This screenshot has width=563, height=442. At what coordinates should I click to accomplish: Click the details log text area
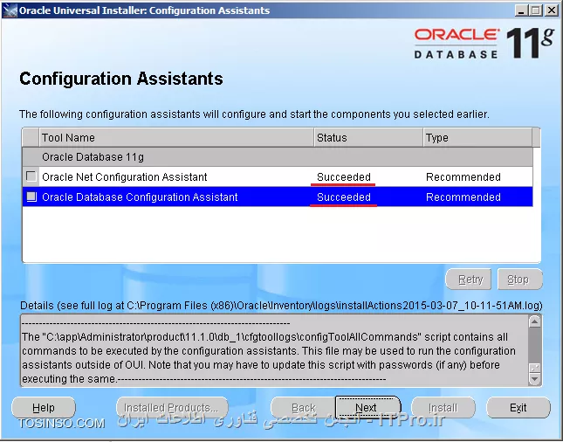pyautogui.click(x=275, y=350)
